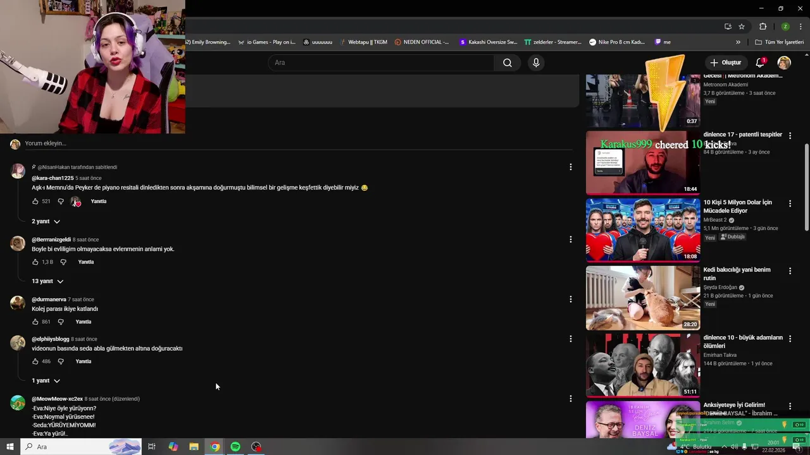Open the 'Emily Browning' bookmark

point(208,42)
